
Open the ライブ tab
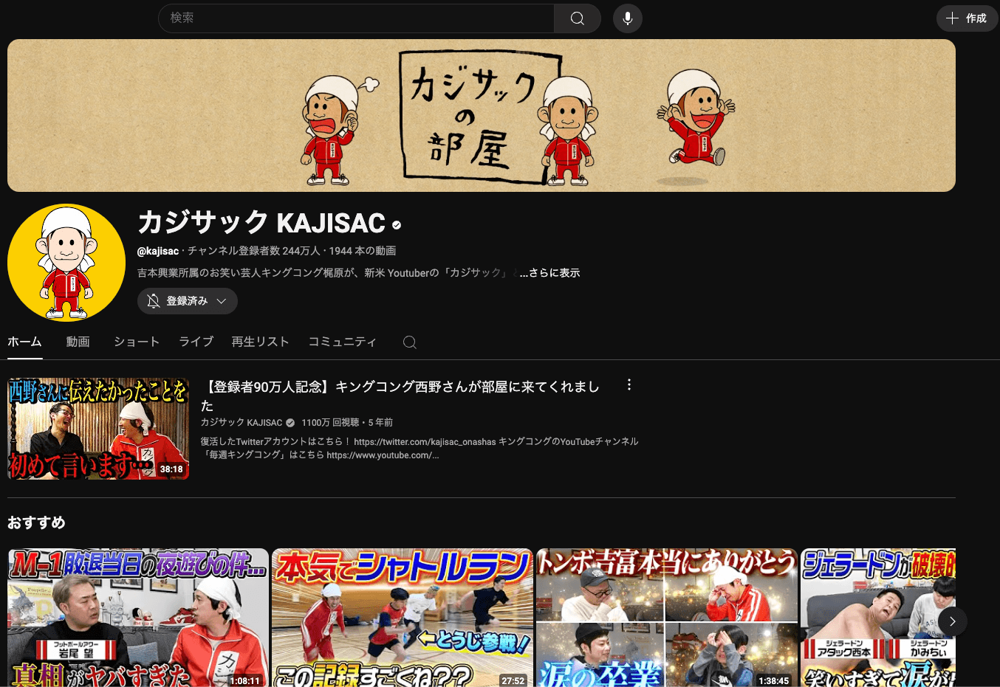[196, 342]
